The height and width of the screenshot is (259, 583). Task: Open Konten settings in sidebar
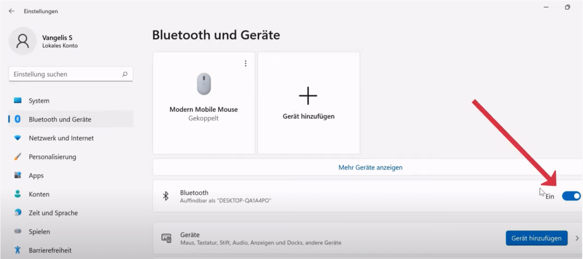point(39,194)
